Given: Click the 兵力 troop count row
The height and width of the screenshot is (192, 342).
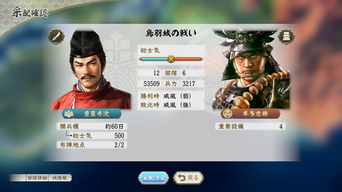Looking at the screenshot, I should coord(171,84).
